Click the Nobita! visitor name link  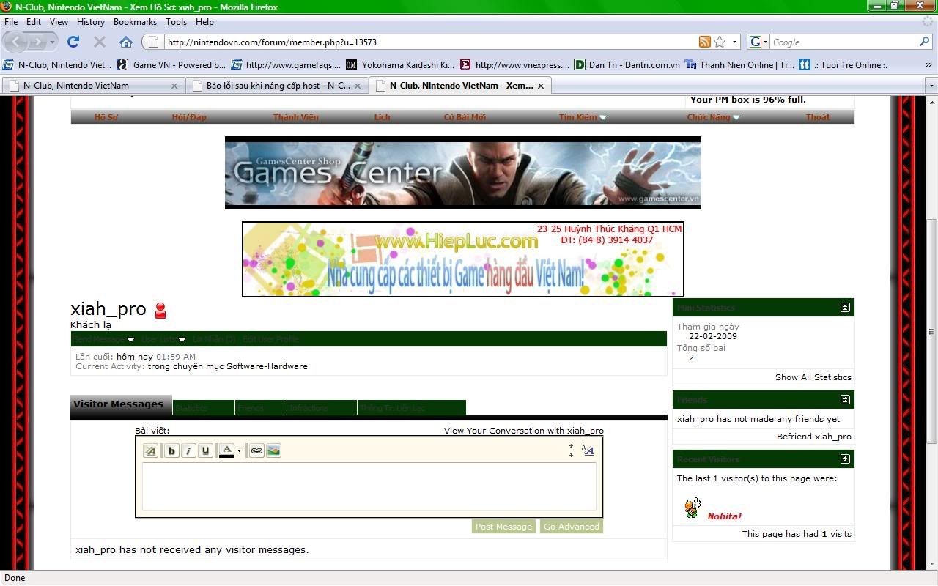(x=724, y=516)
